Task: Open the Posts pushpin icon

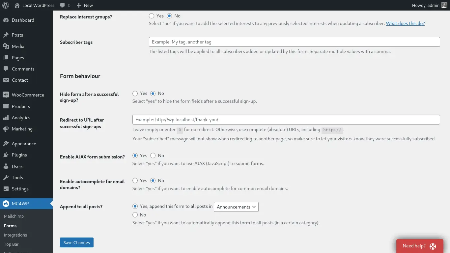Action: (6, 35)
